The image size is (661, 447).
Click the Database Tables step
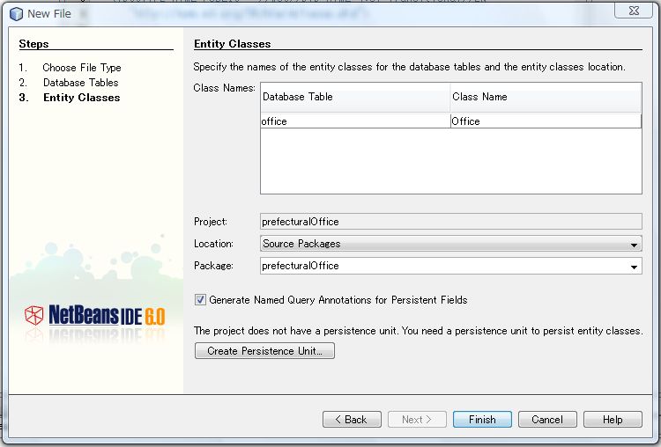click(x=80, y=83)
